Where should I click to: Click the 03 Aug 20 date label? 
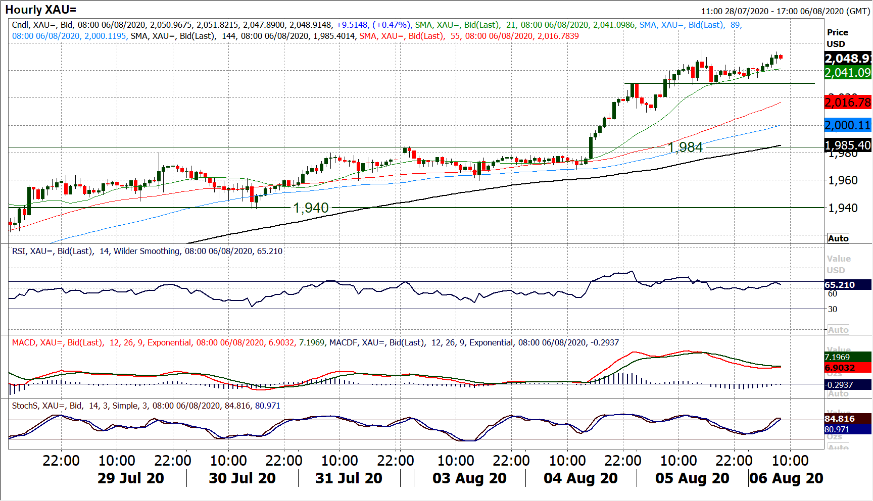click(x=469, y=478)
